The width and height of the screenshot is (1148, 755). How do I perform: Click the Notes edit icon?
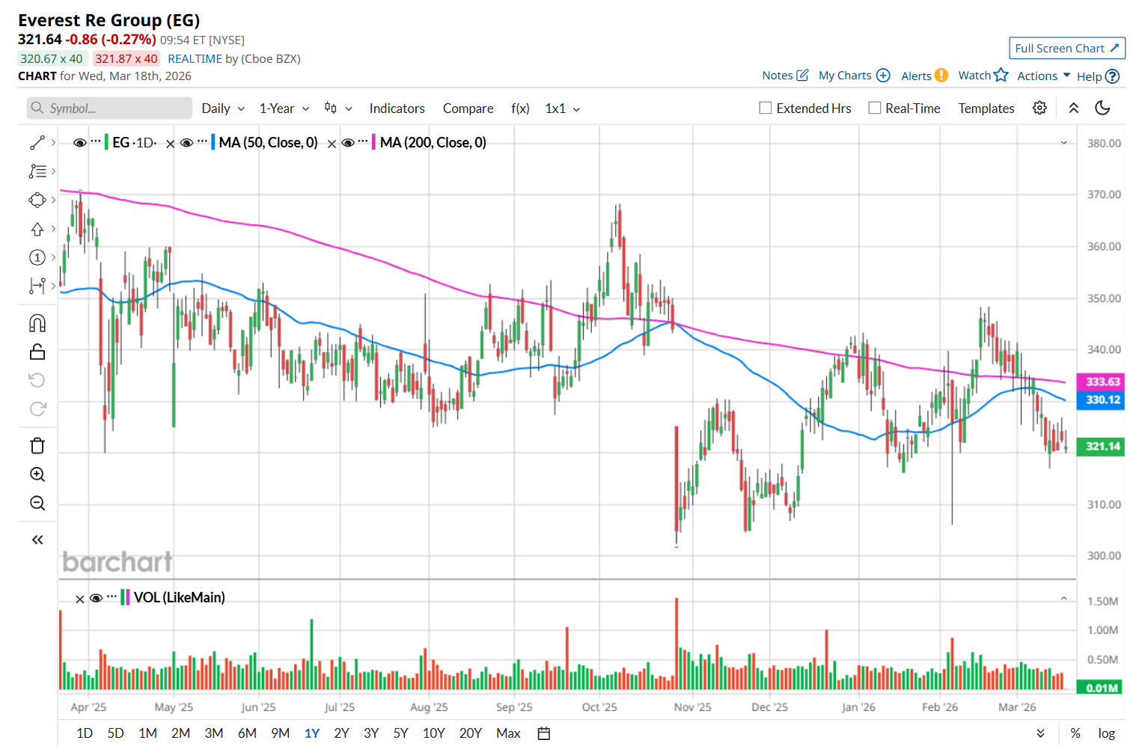coord(802,75)
